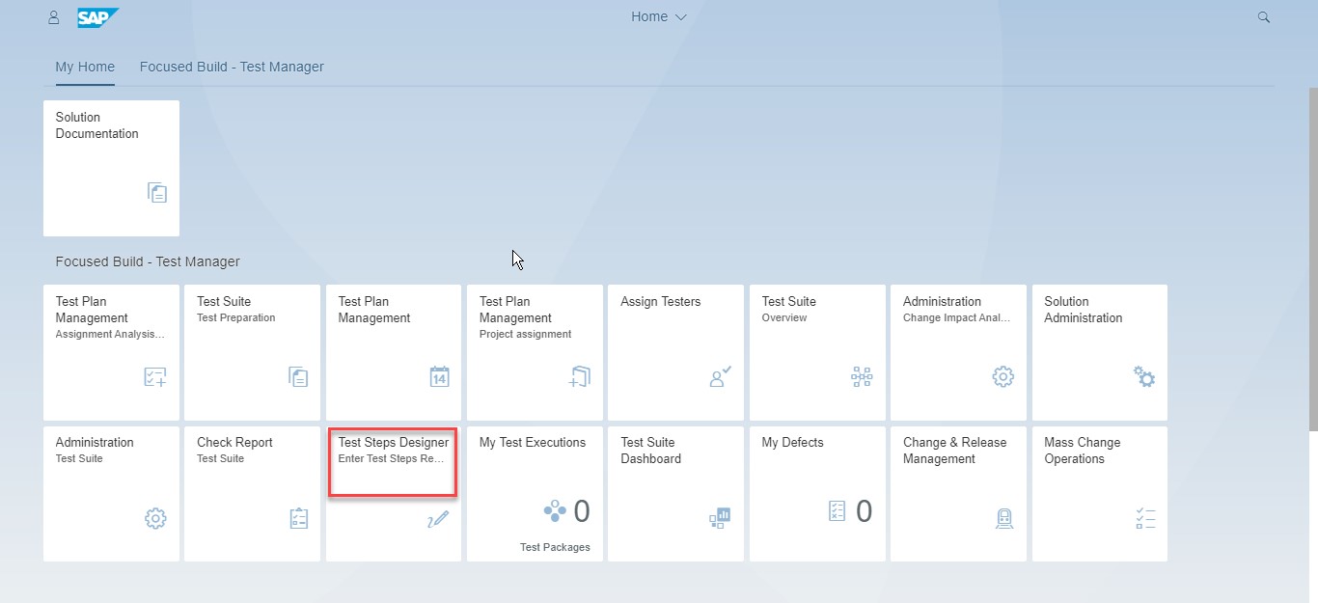
Task: Click the Assign Testers person icon
Action: click(x=721, y=376)
